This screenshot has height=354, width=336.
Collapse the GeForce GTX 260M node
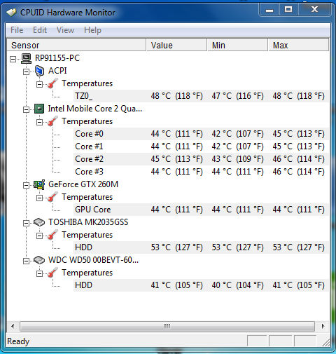[27, 185]
